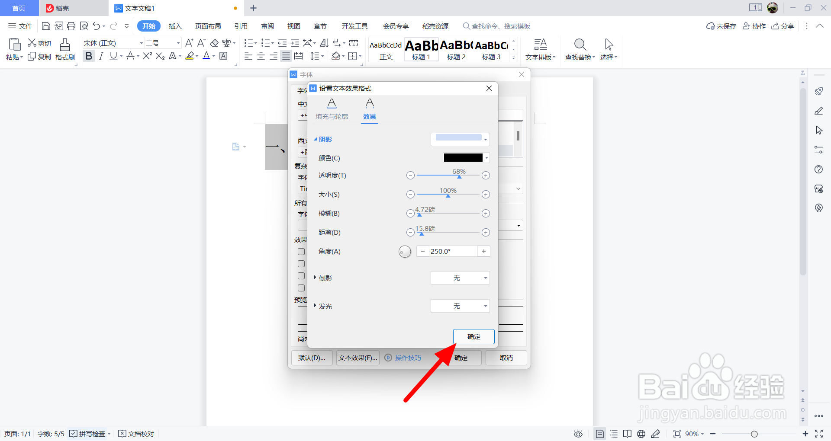This screenshot has width=831, height=441.
Task: Toggle character border icon
Action: (x=224, y=56)
